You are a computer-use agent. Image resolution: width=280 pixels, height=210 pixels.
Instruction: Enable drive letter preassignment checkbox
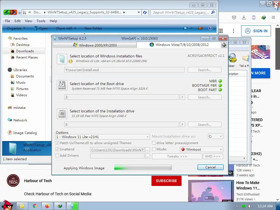(x=154, y=143)
